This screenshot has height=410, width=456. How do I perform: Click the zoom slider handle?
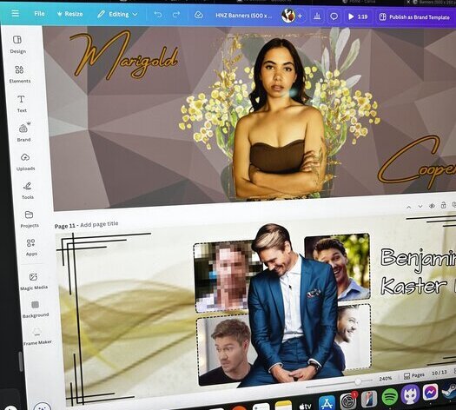click(x=358, y=381)
